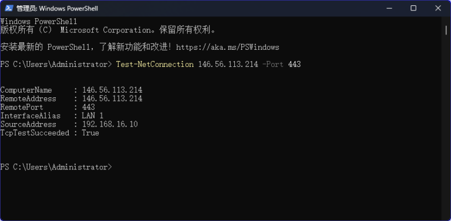Click the Microsoft Corporation copyright line

tap(108, 30)
